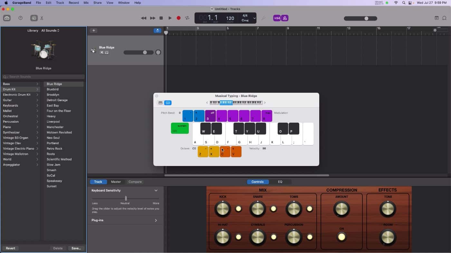Screen dimensions: 451x253
Task: Switch Musical Typing to piano keyboard view
Action: coord(160,103)
